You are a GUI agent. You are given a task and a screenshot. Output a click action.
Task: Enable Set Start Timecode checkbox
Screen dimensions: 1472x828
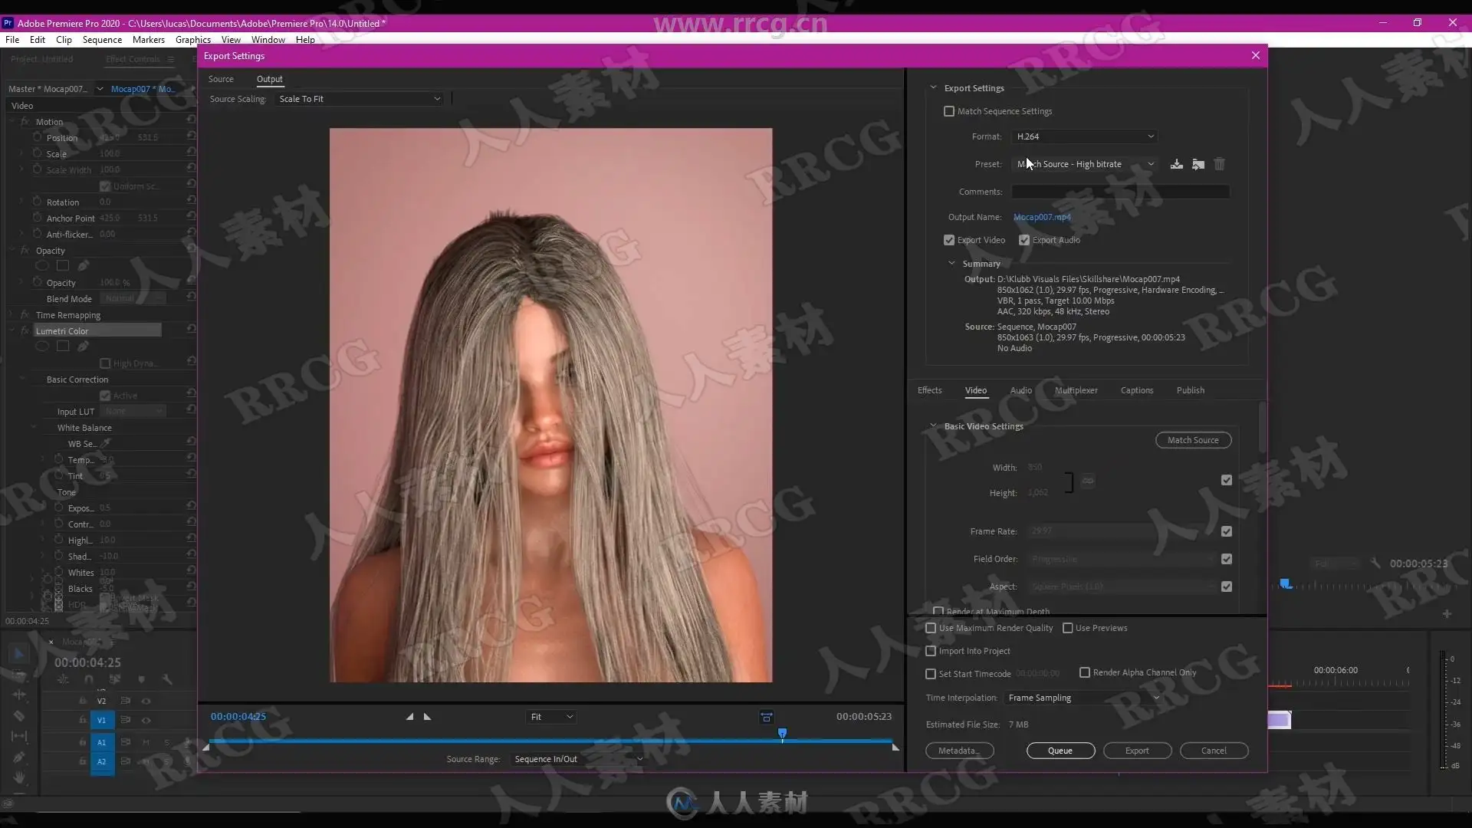(x=931, y=674)
